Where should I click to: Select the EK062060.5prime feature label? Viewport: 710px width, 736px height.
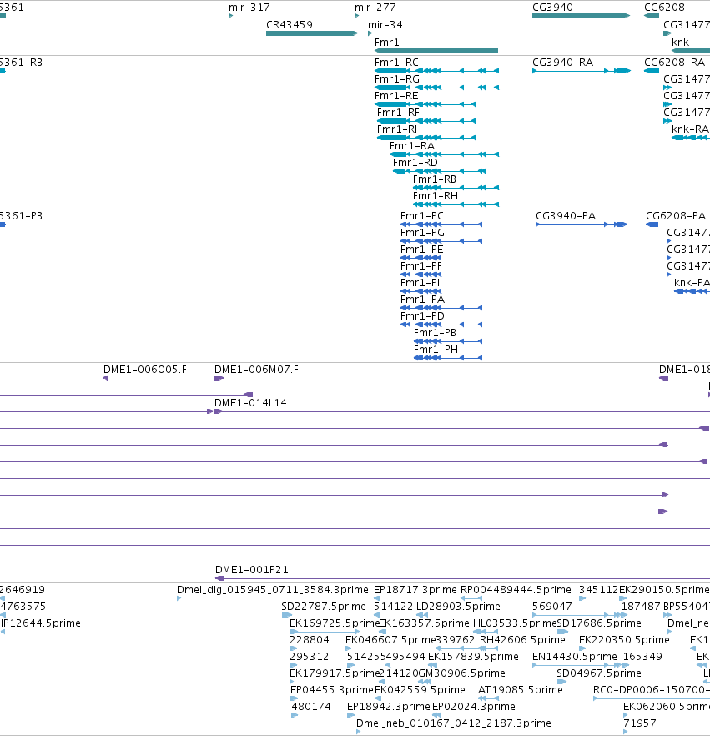[667, 707]
